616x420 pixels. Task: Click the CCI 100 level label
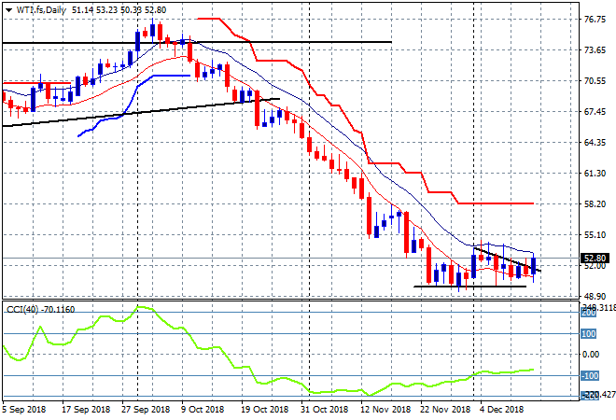[x=589, y=334]
